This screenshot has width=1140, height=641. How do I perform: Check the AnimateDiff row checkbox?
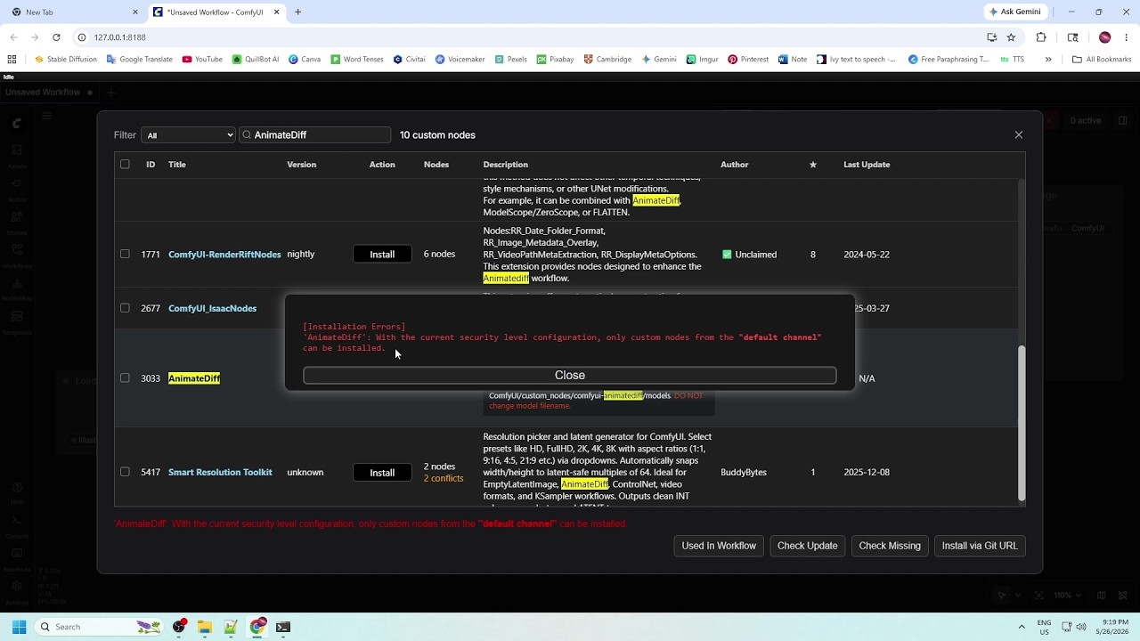click(125, 378)
